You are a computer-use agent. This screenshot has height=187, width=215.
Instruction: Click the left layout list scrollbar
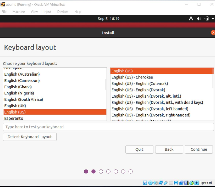pos(106,84)
